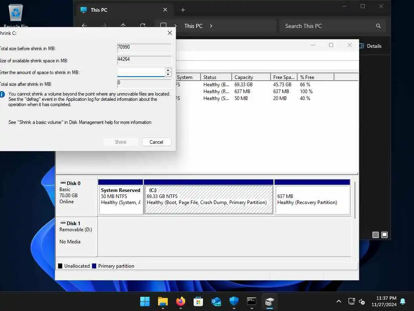Screen dimensions: 414x311
Task: Select Disk 1 Removable (D:) panel
Action: 76,236
